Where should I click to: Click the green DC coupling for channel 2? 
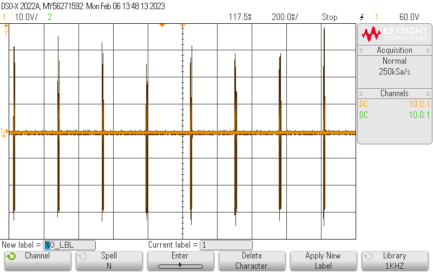coord(363,115)
